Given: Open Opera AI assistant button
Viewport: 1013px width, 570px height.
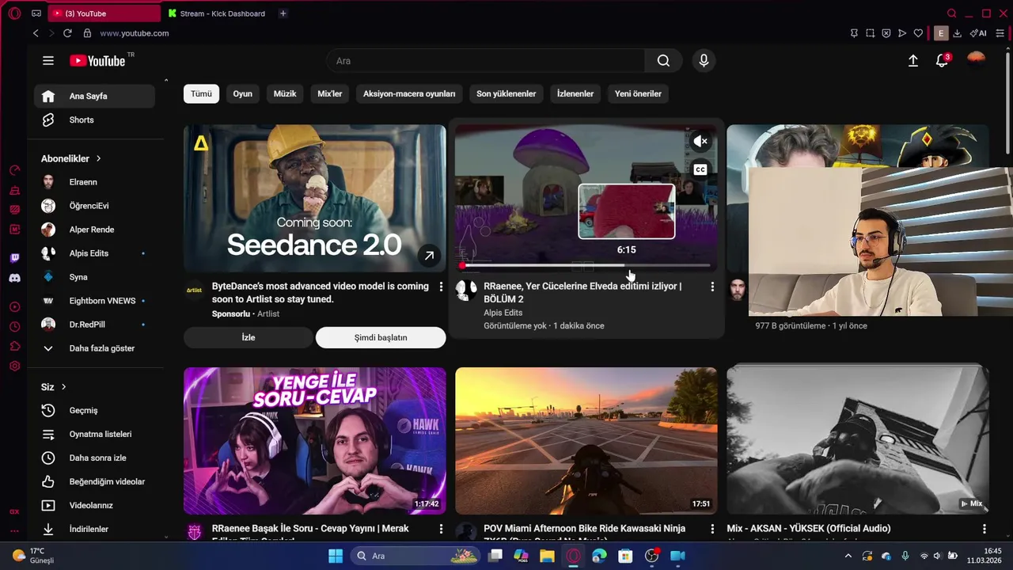Looking at the screenshot, I should coord(979,33).
